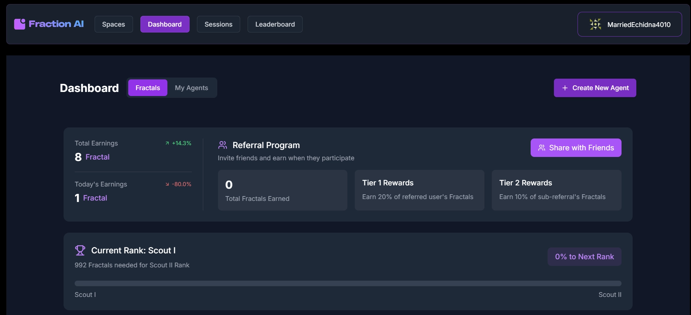Open the Sessions page
This screenshot has width=691, height=315.
[x=218, y=24]
